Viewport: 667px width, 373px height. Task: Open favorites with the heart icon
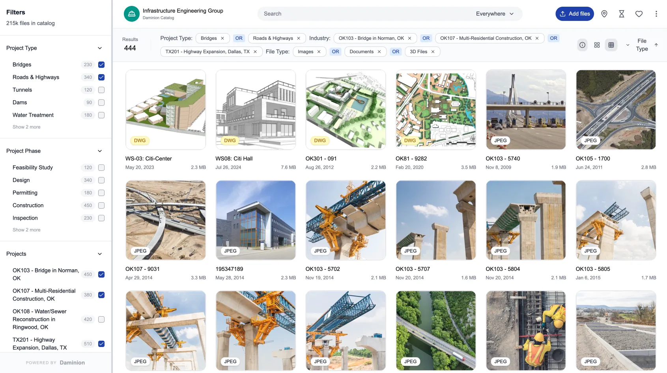[639, 14]
